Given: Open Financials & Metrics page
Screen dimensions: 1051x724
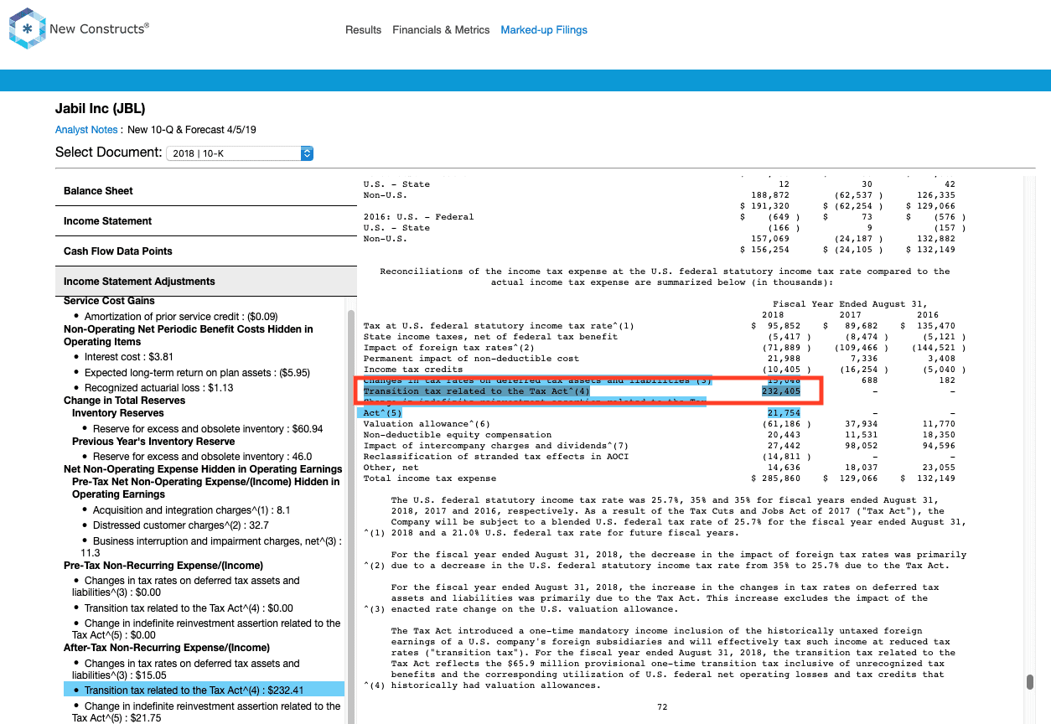Looking at the screenshot, I should pyautogui.click(x=441, y=30).
